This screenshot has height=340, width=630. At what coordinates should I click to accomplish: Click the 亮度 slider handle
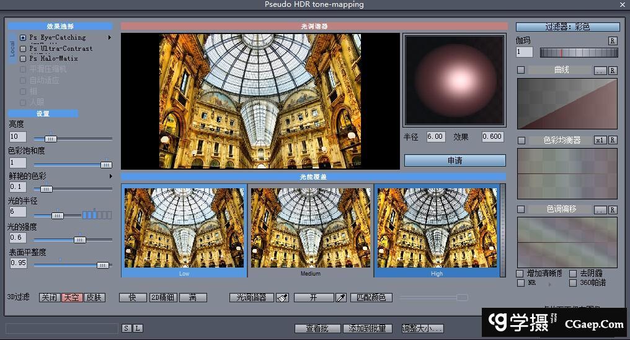point(50,139)
